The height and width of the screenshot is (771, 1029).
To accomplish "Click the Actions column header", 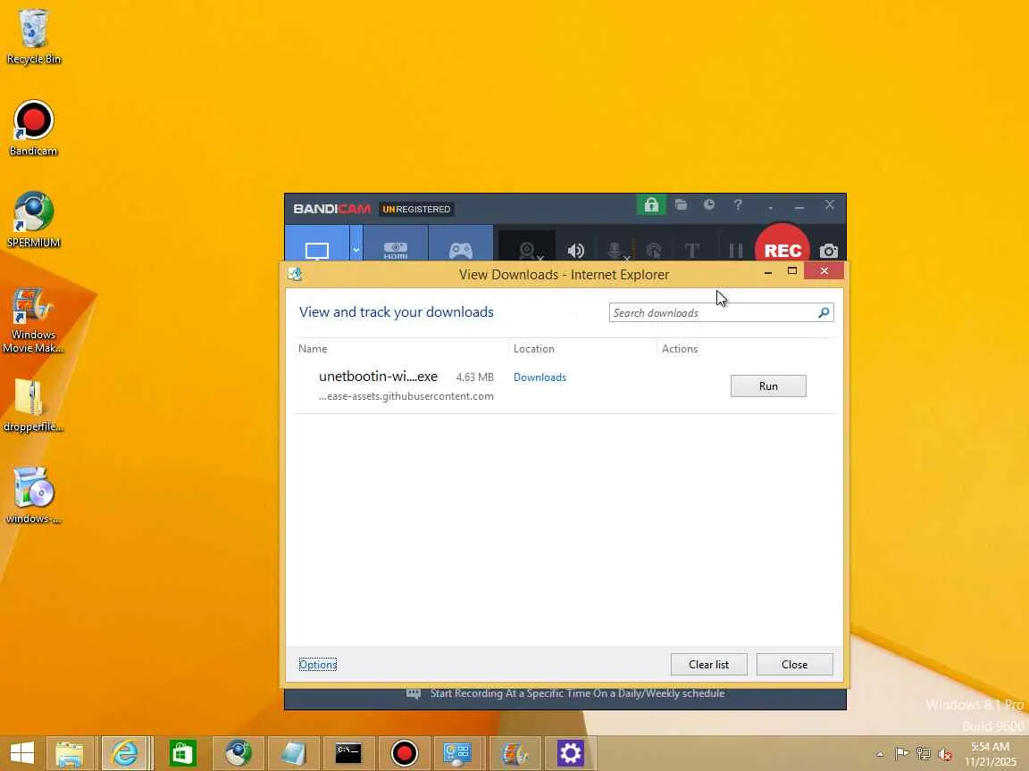I will point(679,349).
